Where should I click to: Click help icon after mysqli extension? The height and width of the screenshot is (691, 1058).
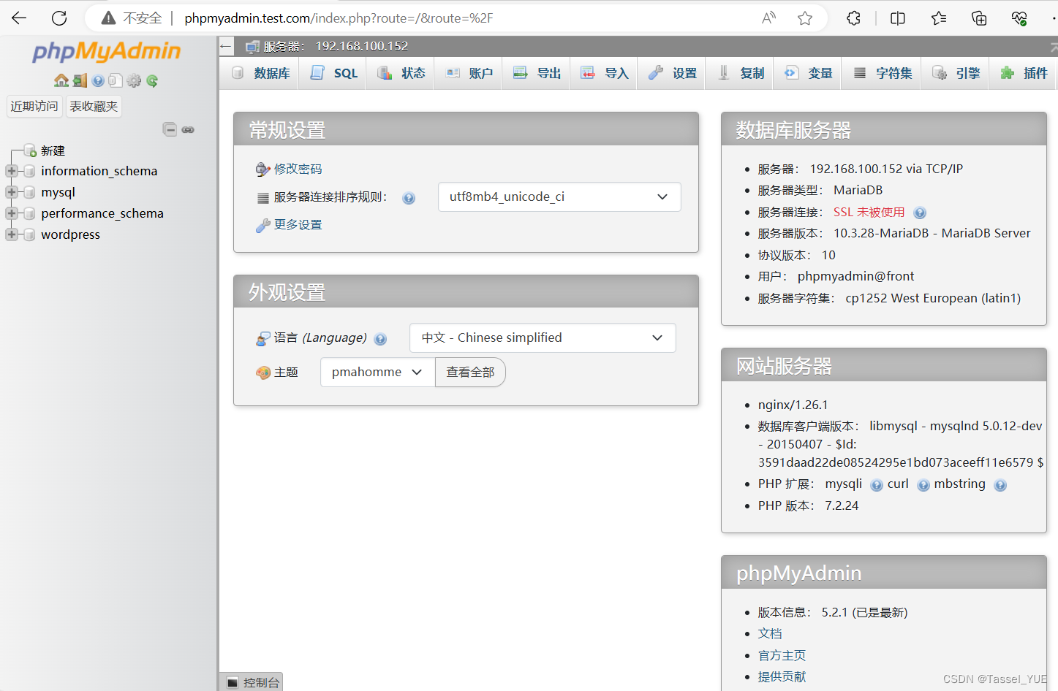tap(877, 485)
